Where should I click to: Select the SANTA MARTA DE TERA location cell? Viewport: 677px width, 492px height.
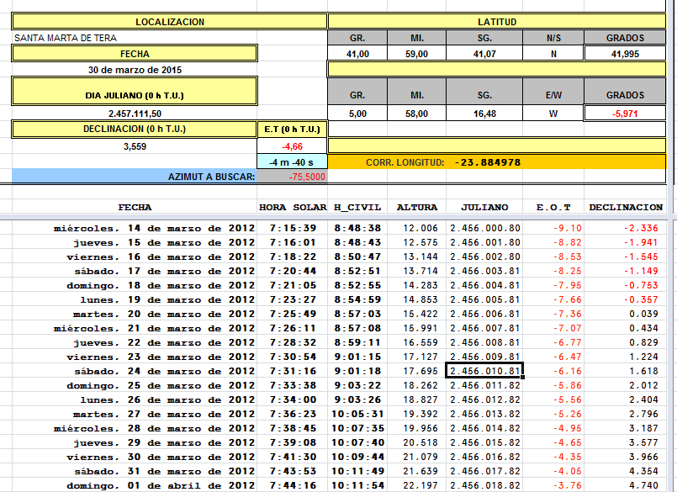[x=66, y=38]
